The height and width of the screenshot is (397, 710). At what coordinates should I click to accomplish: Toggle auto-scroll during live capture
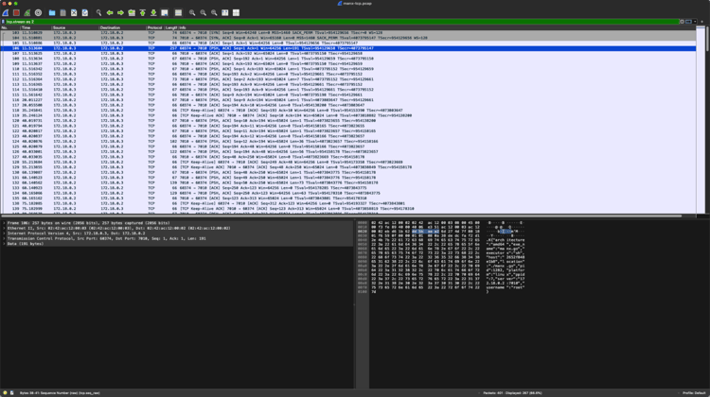(165, 13)
